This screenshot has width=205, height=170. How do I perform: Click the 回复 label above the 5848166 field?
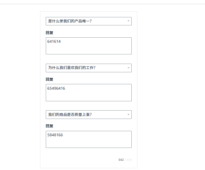(49, 126)
